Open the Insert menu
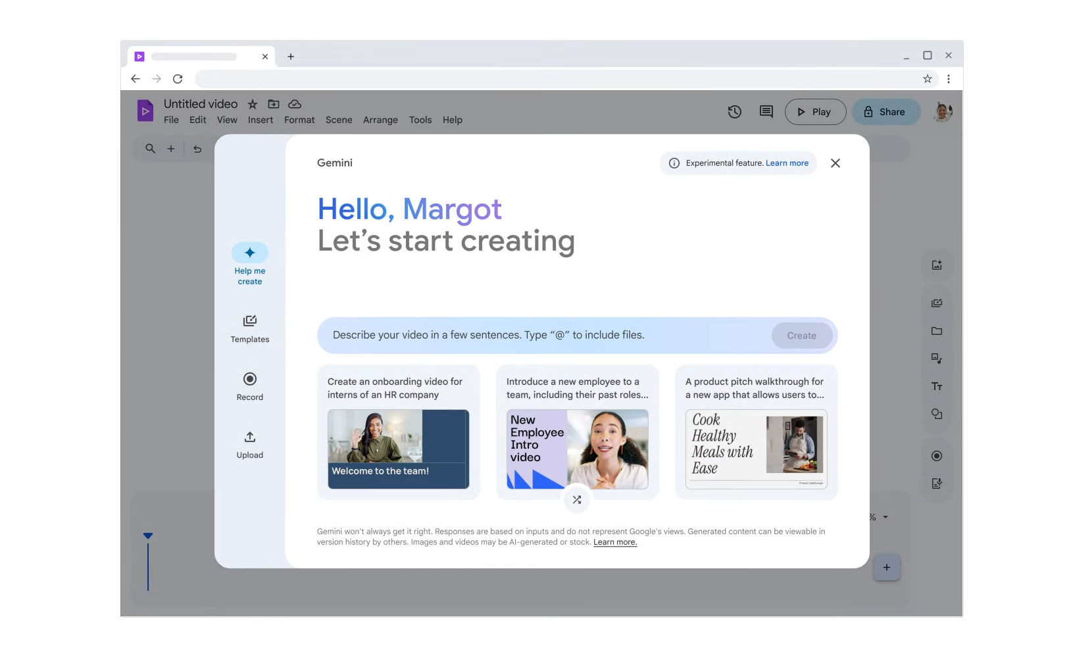 261,120
